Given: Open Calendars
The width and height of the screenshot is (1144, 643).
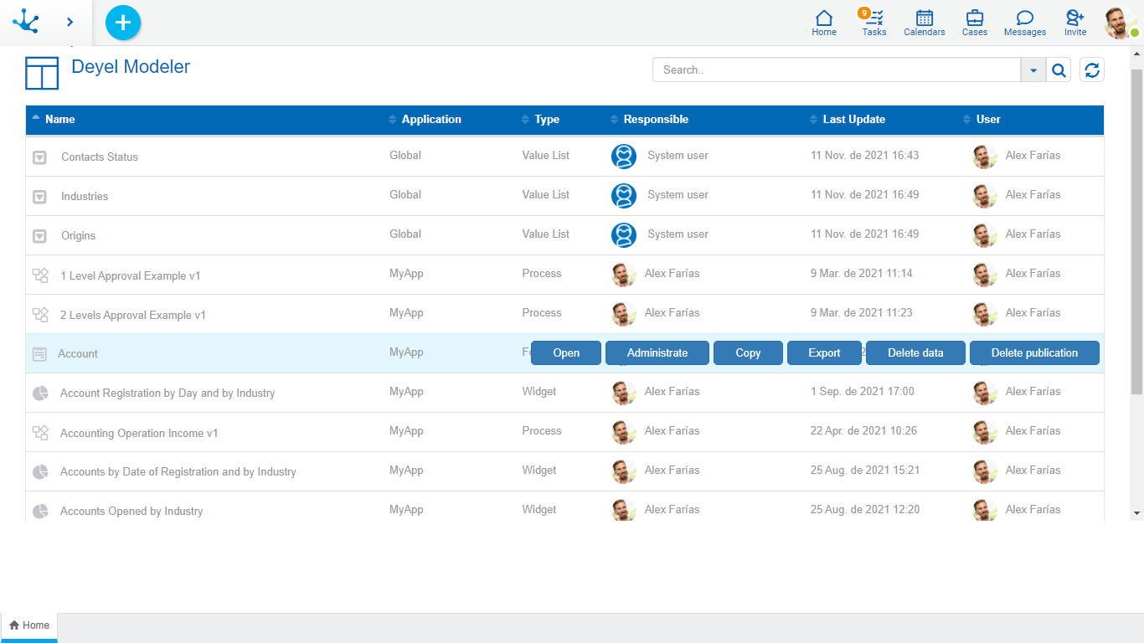Looking at the screenshot, I should click(x=925, y=23).
